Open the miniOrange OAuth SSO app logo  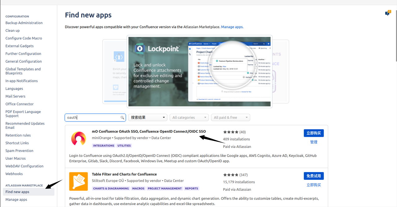coord(78,139)
